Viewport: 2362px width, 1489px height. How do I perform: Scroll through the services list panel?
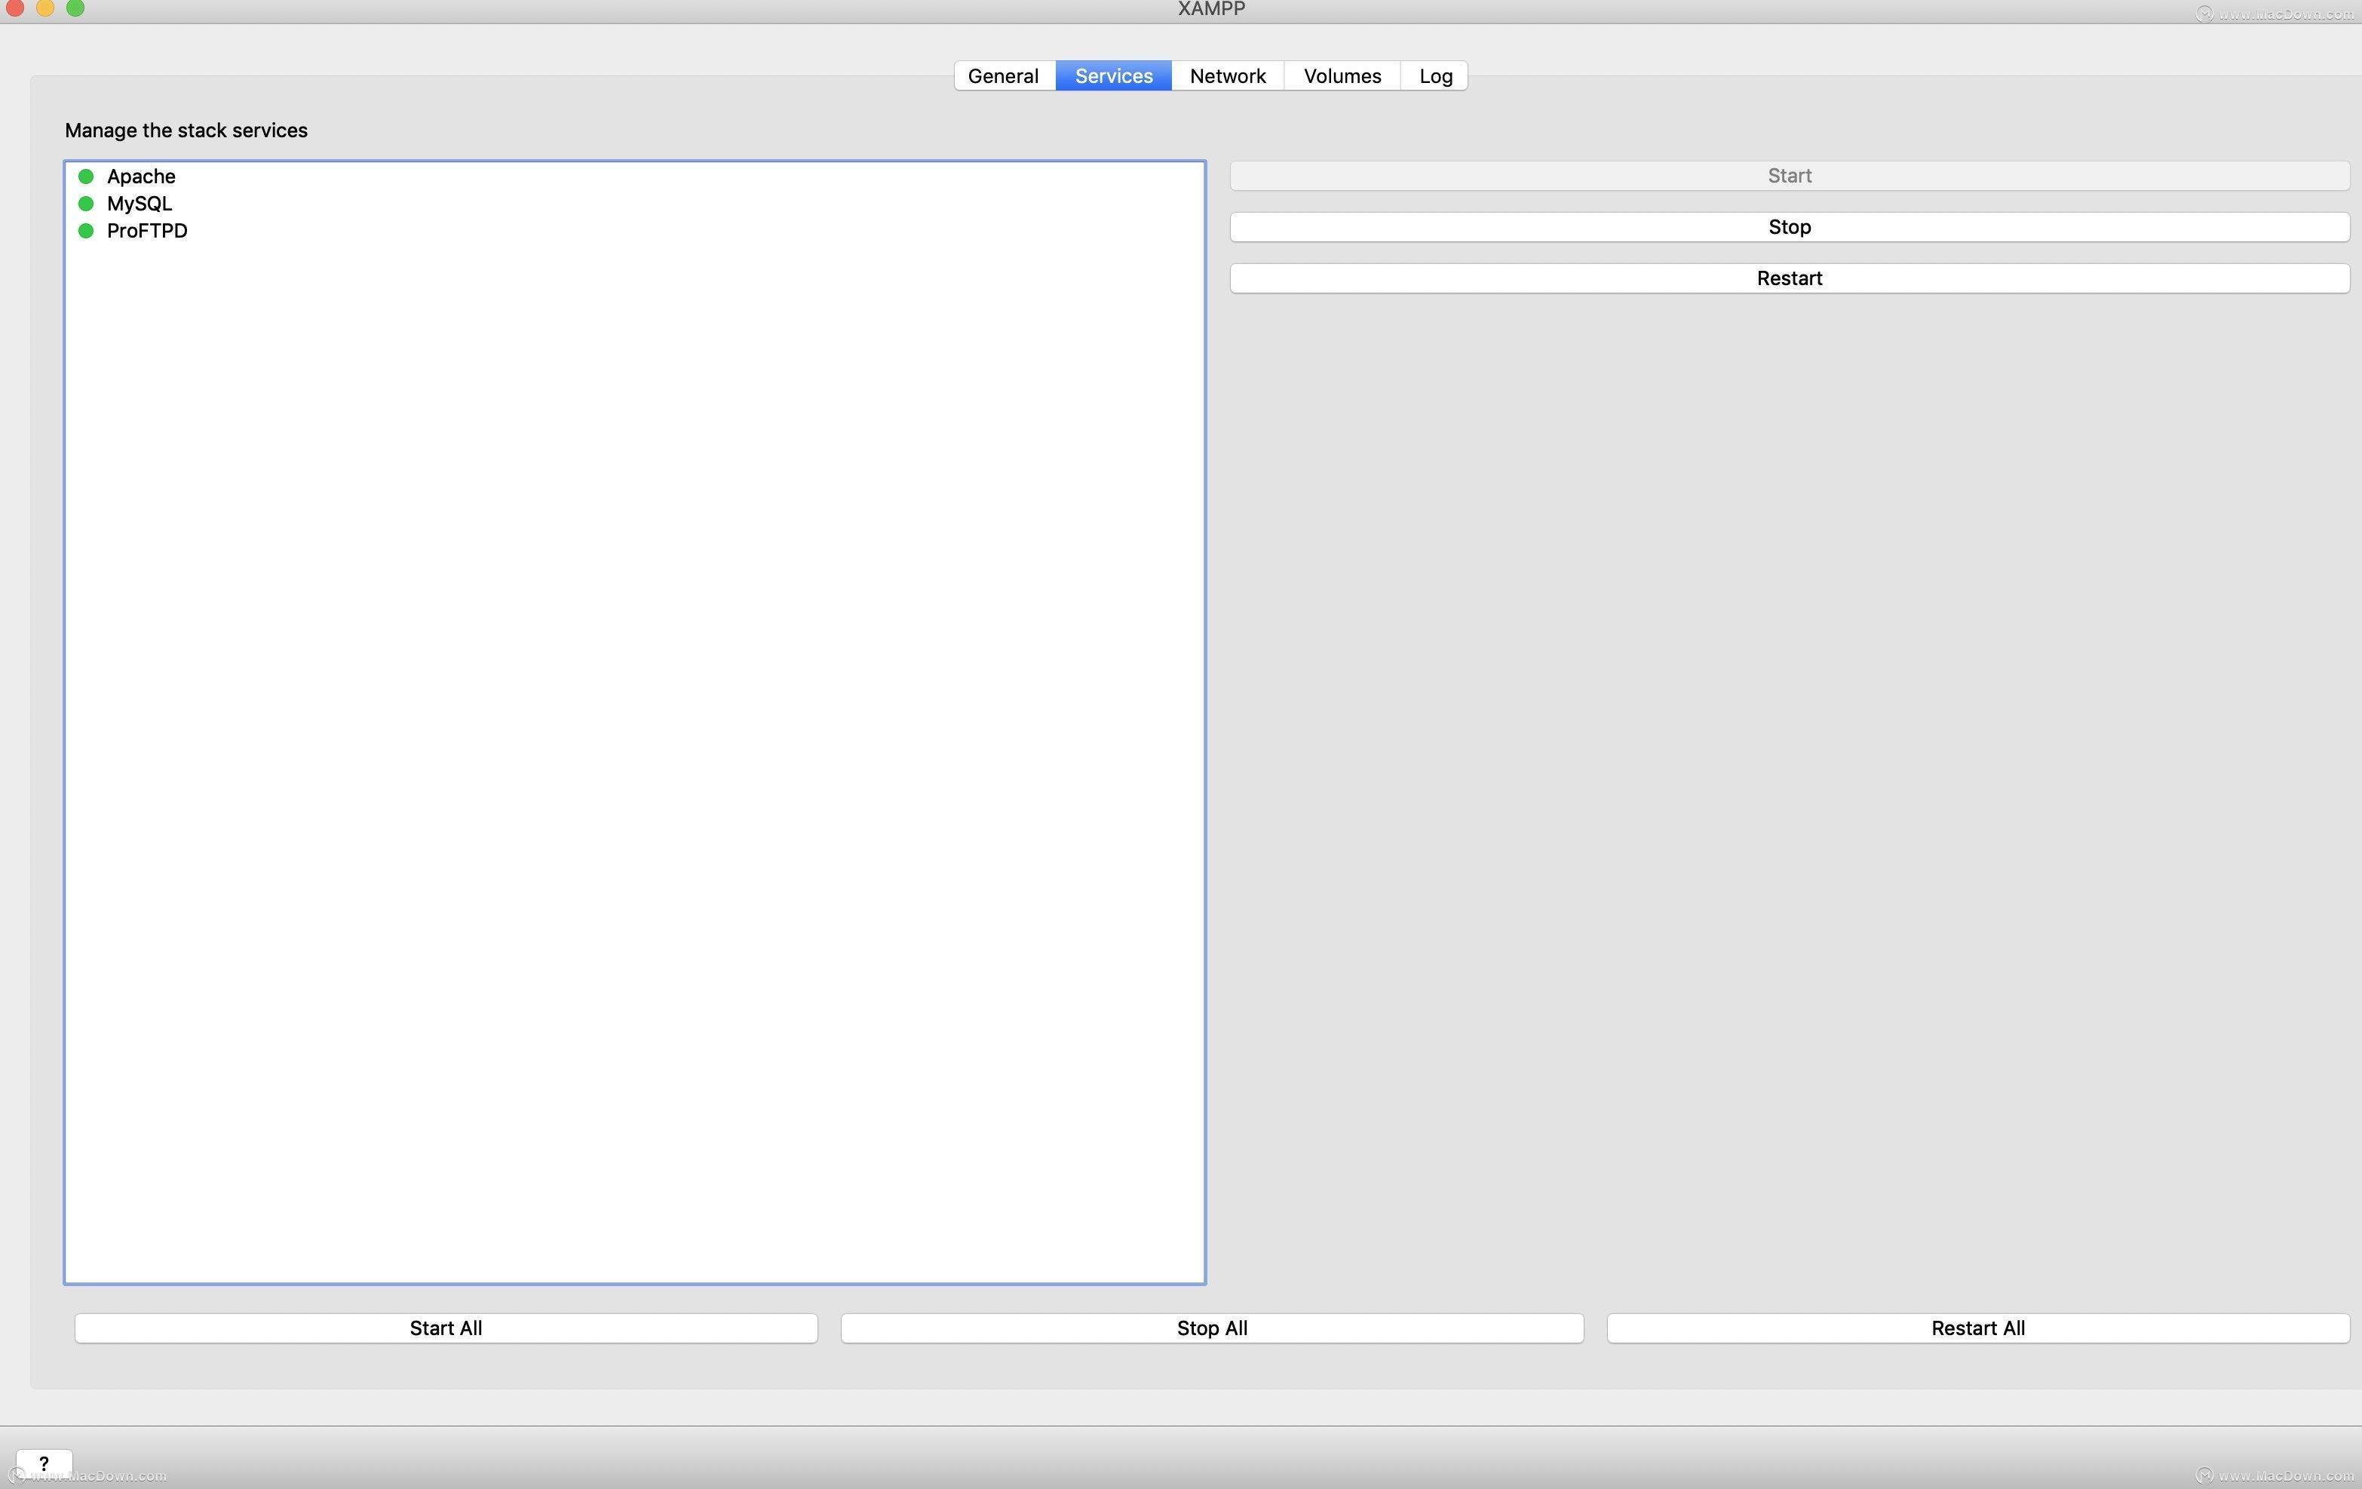coord(637,720)
